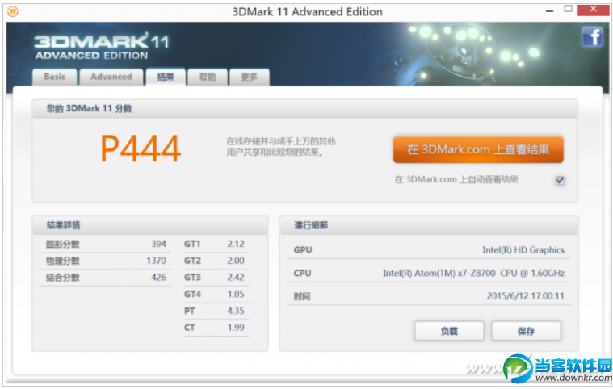This screenshot has width=613, height=389.
Task: Toggle the 在 3DMark.com 上自动查看结果 checkbox
Action: tap(560, 180)
